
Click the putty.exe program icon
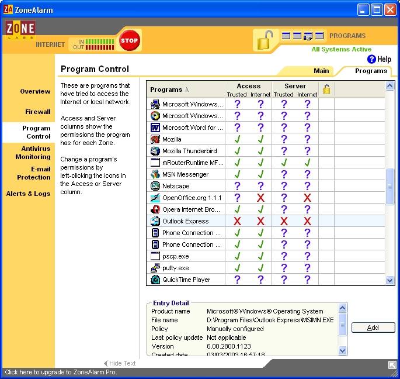click(155, 268)
